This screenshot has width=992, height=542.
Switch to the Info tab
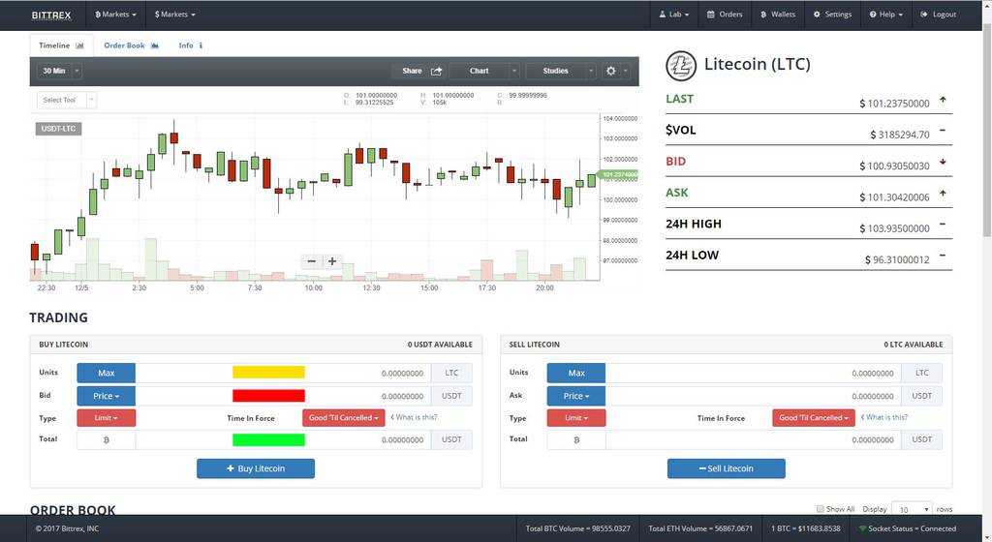[191, 45]
